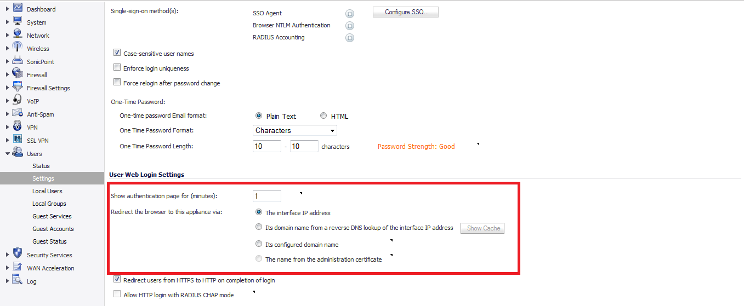Expand the Network menu arrow
The width and height of the screenshot is (744, 306).
click(7, 35)
